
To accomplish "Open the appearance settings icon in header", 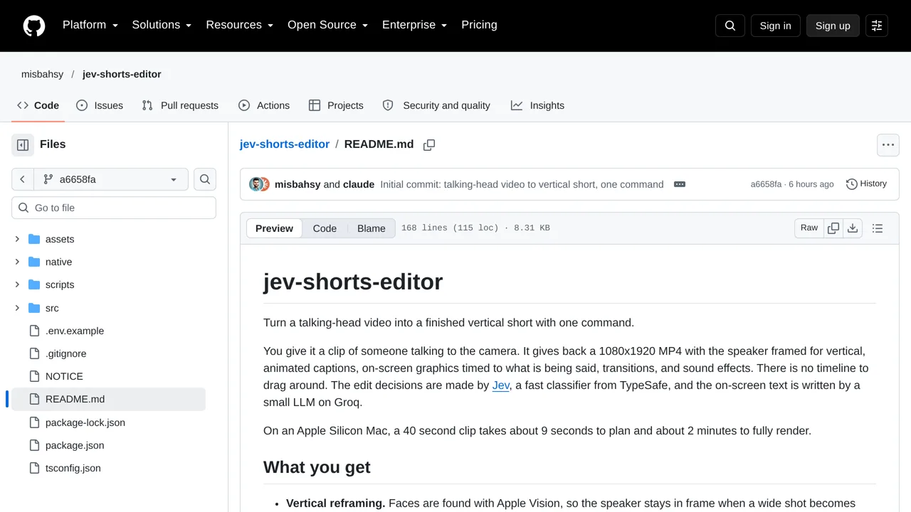I will point(877,26).
